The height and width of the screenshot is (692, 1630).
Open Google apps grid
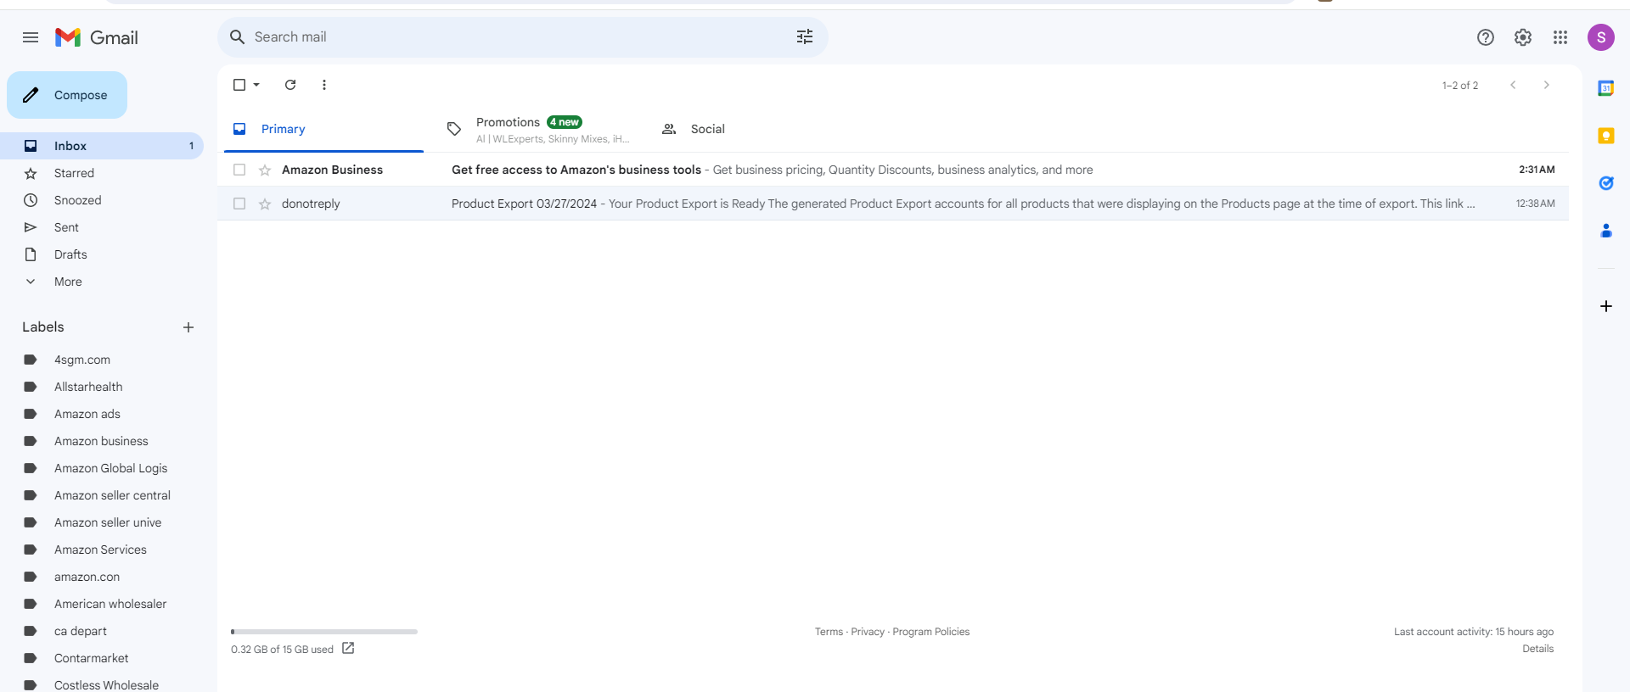pyautogui.click(x=1560, y=37)
